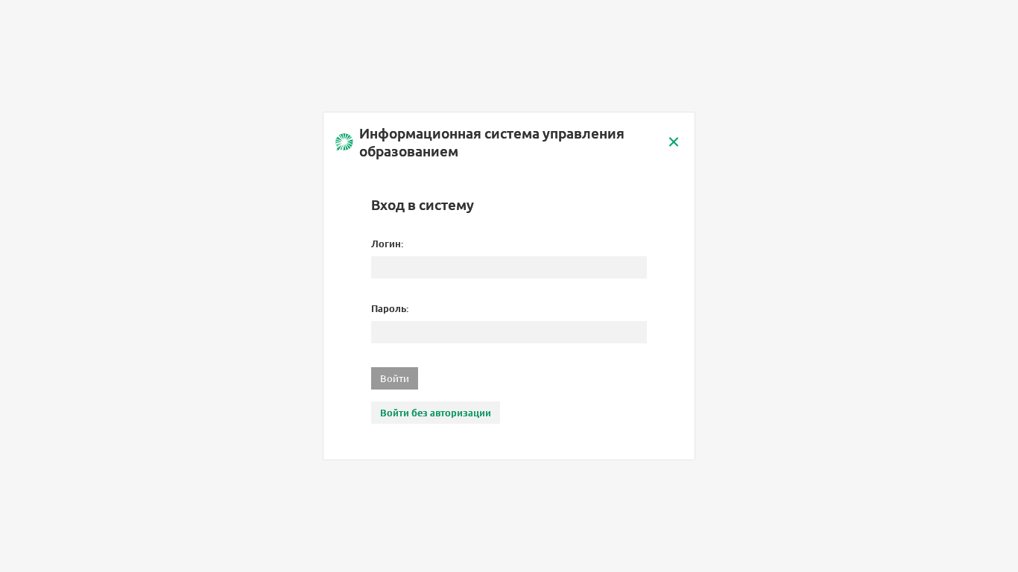Image resolution: width=1018 pixels, height=572 pixels.
Task: Select Войти без авторизации
Action: 435,413
